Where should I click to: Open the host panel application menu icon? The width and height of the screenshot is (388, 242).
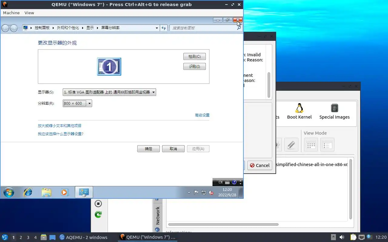5,237
